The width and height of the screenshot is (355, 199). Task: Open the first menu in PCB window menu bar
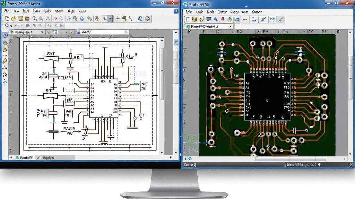click(x=188, y=12)
